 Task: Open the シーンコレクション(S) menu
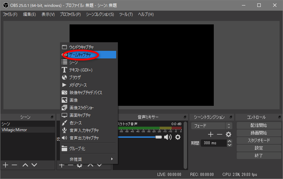[x=100, y=14]
